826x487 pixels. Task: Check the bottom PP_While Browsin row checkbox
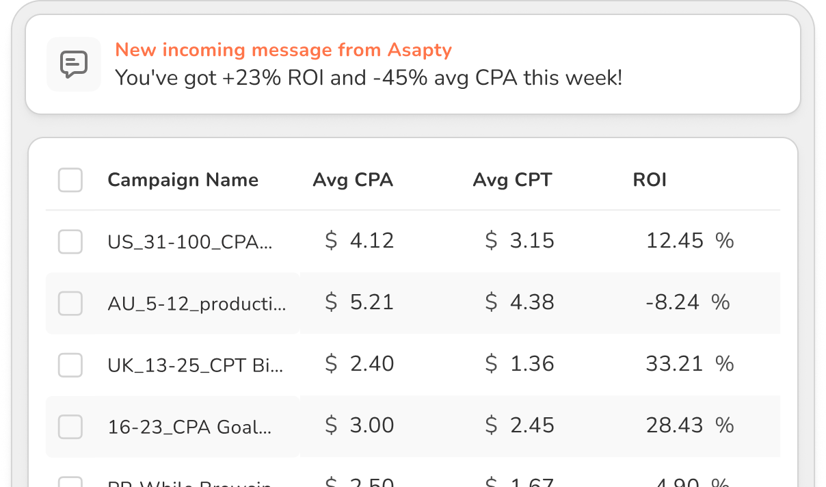(70, 482)
